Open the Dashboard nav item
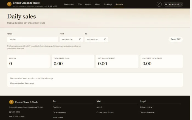 pos(69,4)
